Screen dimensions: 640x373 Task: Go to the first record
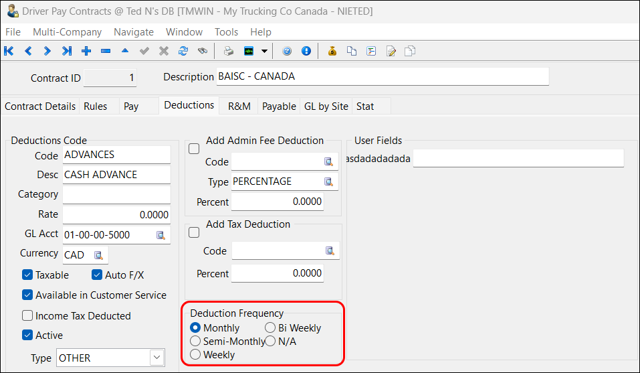[x=9, y=51]
